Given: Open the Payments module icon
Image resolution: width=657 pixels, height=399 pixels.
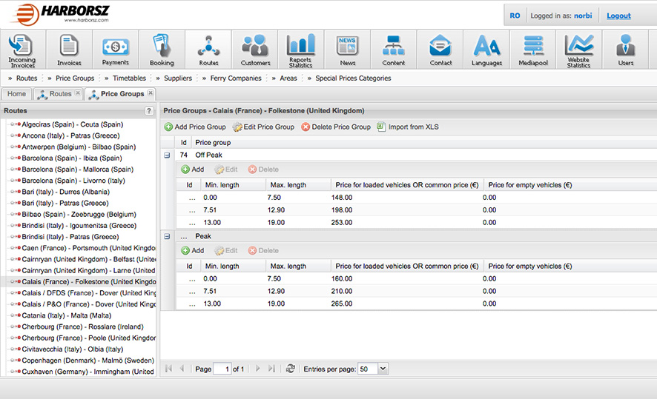Looking at the screenshot, I should (116, 50).
